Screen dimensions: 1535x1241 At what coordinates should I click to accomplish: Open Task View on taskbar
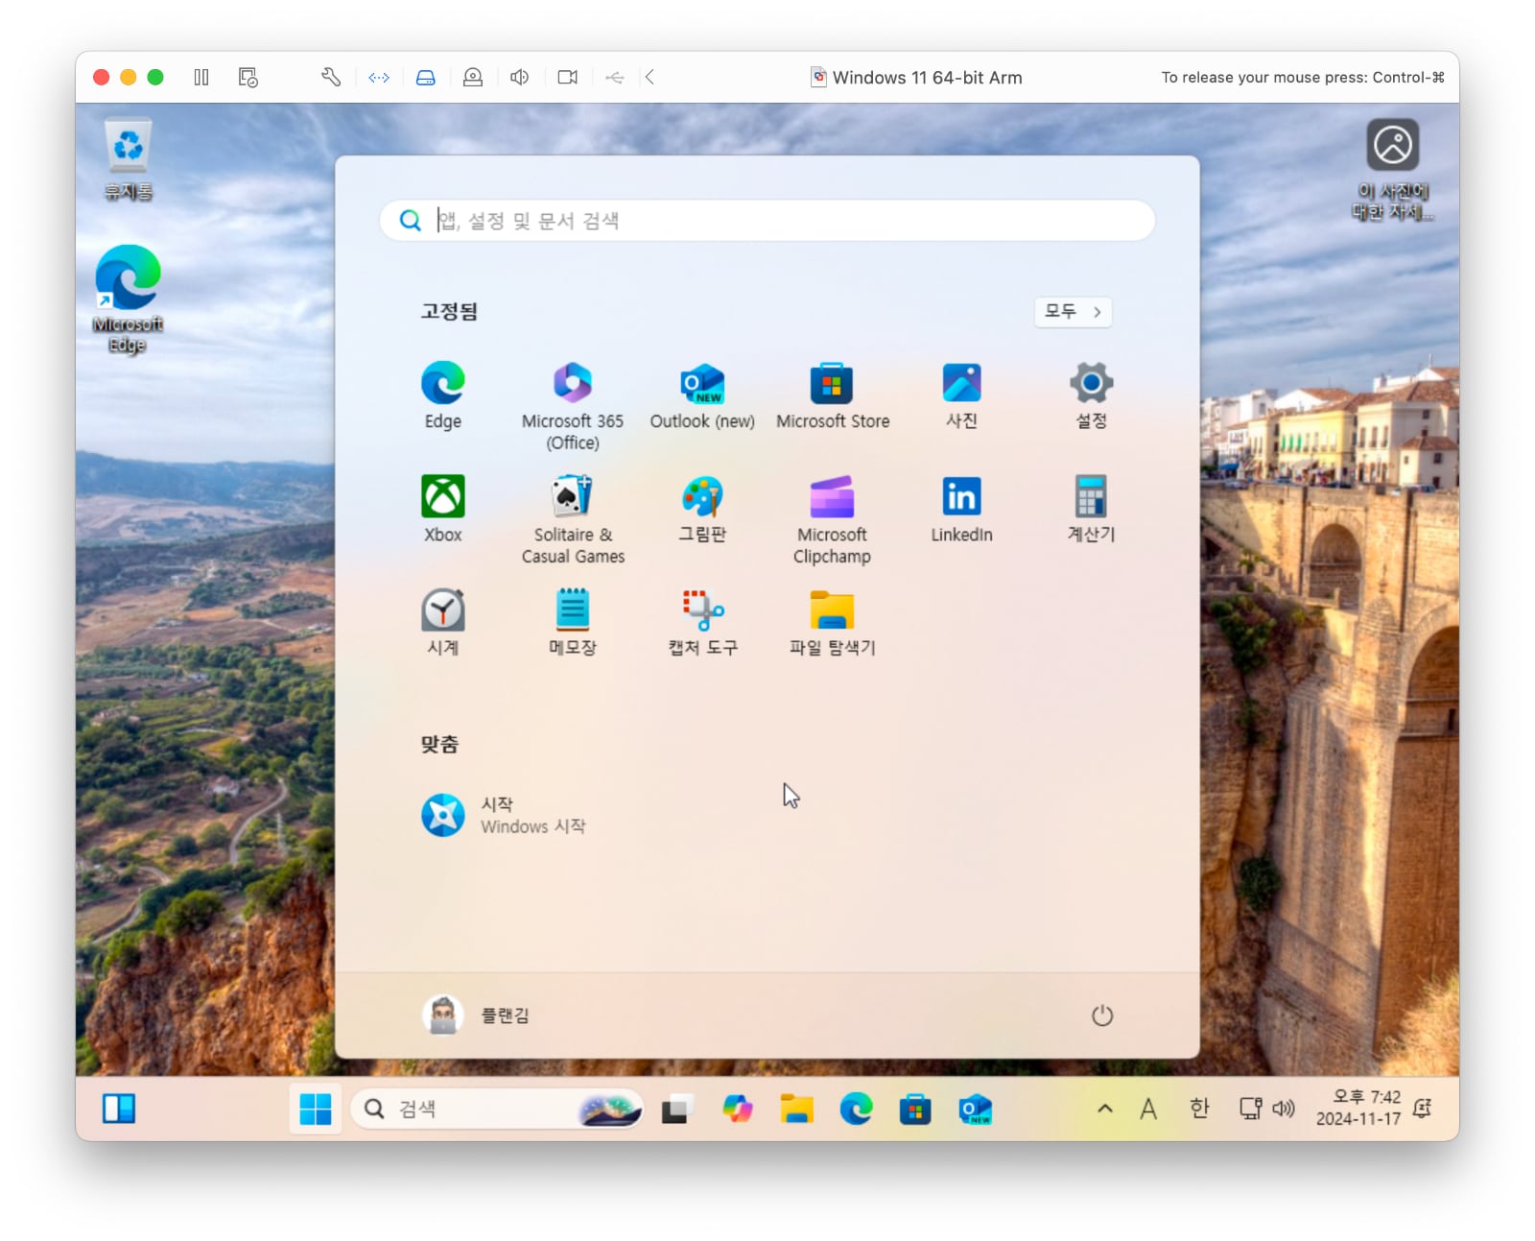pyautogui.click(x=677, y=1109)
